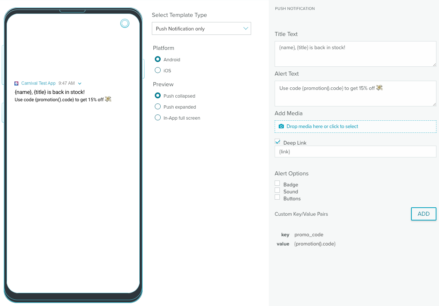Select the iOS platform option
This screenshot has height=306, width=439.
158,70
